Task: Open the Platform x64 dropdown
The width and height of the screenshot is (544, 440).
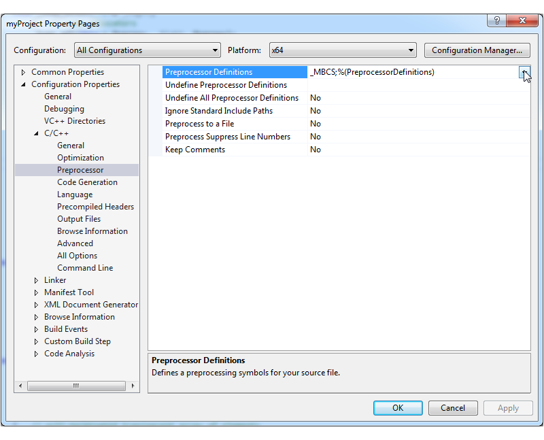Action: pos(343,50)
